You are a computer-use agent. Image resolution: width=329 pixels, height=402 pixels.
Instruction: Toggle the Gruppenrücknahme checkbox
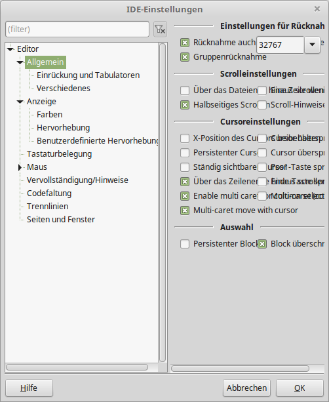click(x=185, y=57)
